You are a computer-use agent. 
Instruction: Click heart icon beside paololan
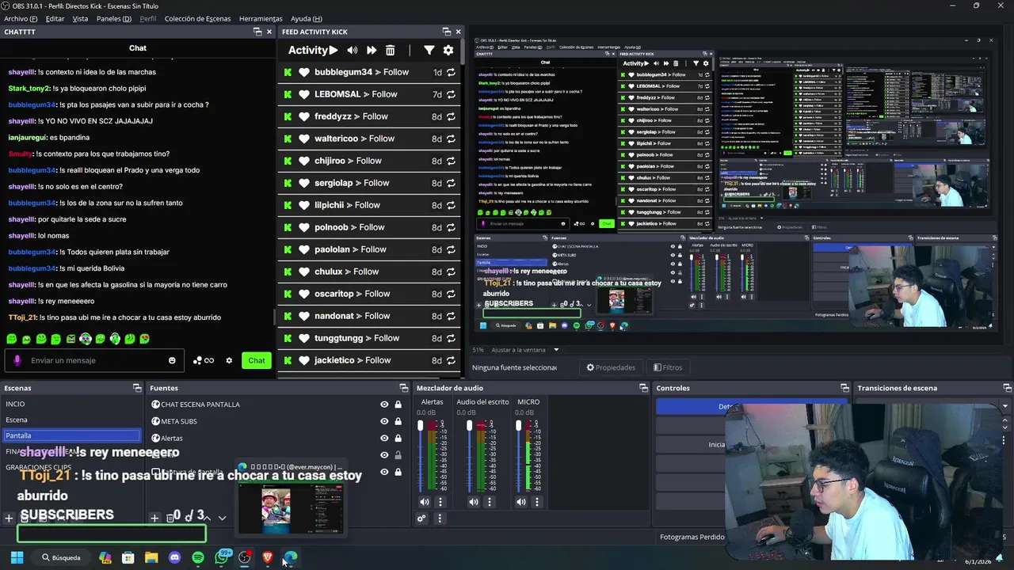tap(303, 249)
